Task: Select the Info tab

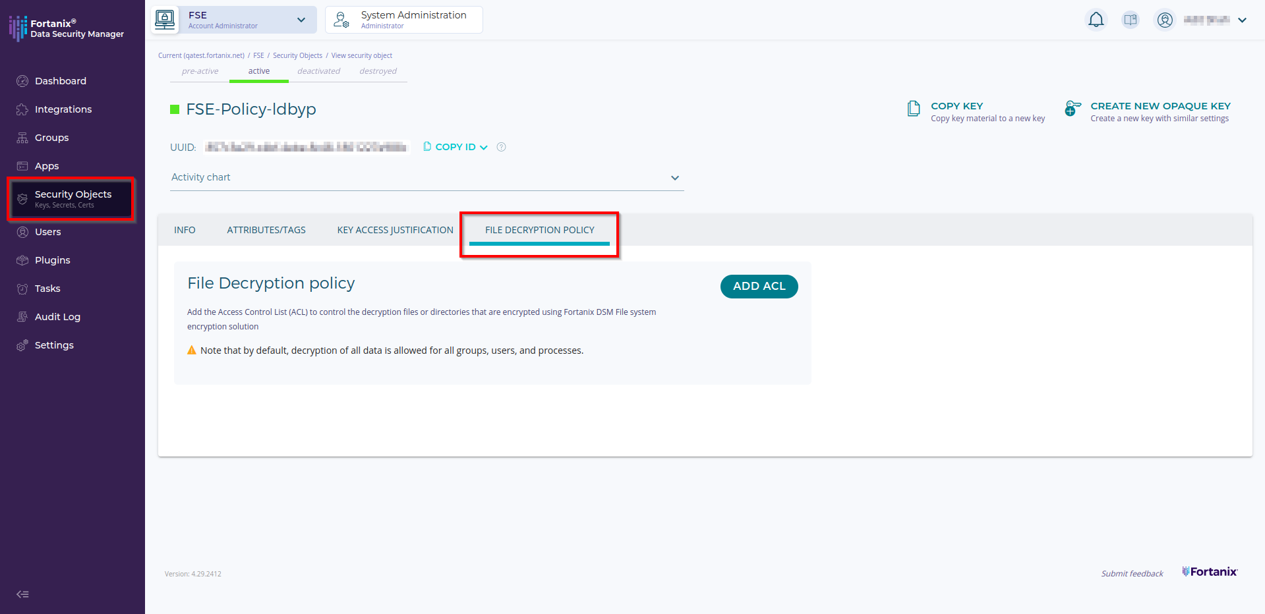Action: [185, 230]
